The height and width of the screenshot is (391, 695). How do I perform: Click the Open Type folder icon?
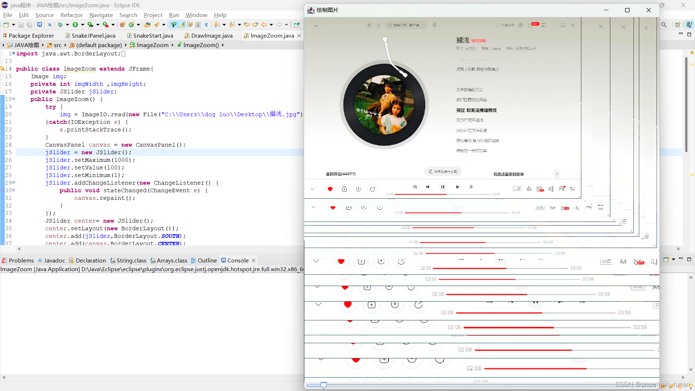point(147,25)
